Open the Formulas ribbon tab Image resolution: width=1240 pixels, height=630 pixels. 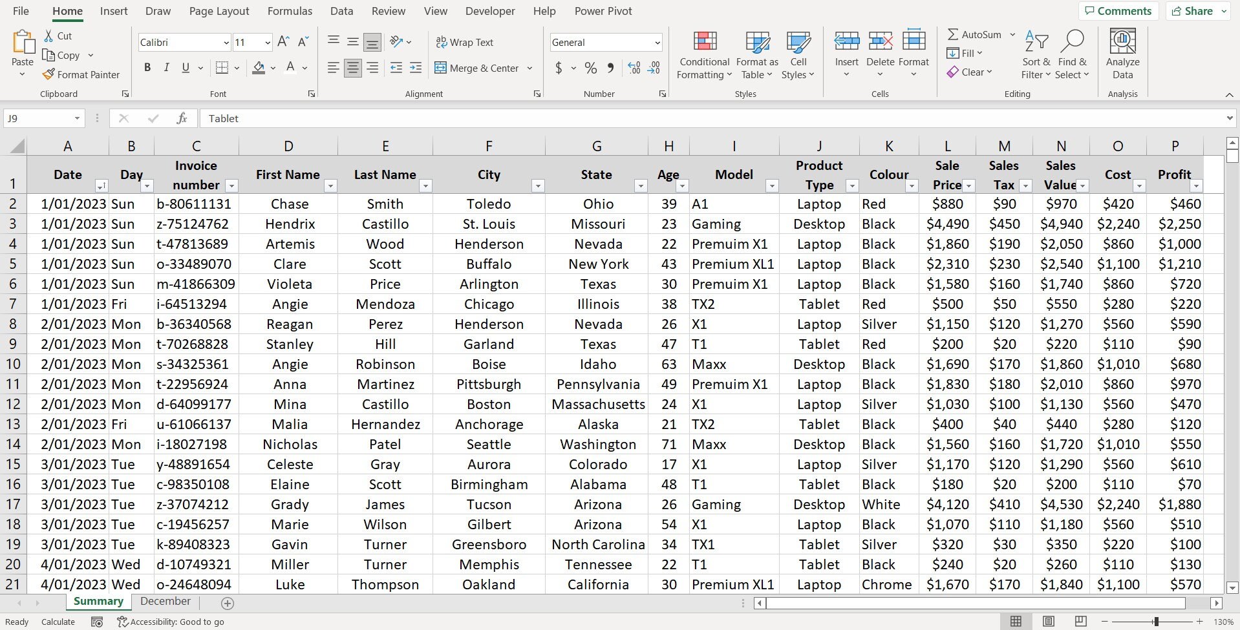pyautogui.click(x=290, y=11)
